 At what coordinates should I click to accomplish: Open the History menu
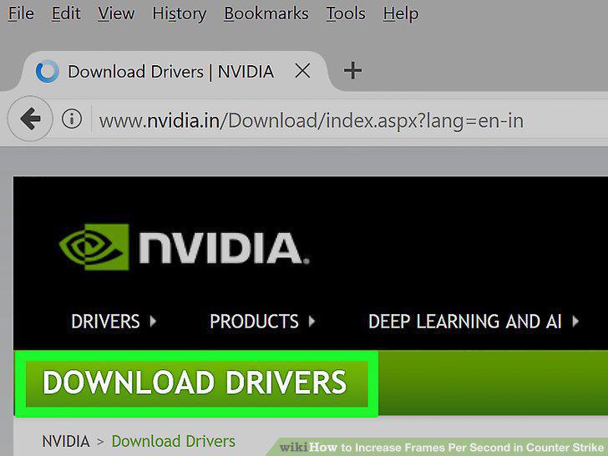[179, 14]
